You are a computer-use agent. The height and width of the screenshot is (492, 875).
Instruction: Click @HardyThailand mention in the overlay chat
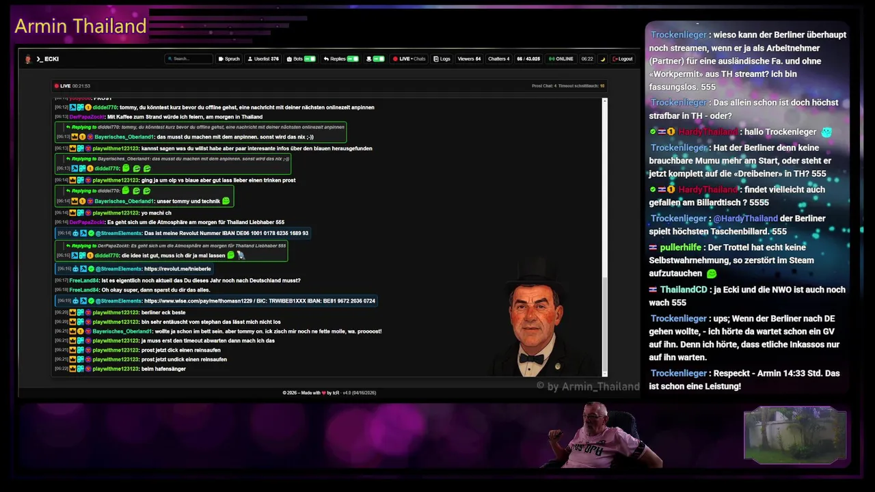click(x=745, y=219)
